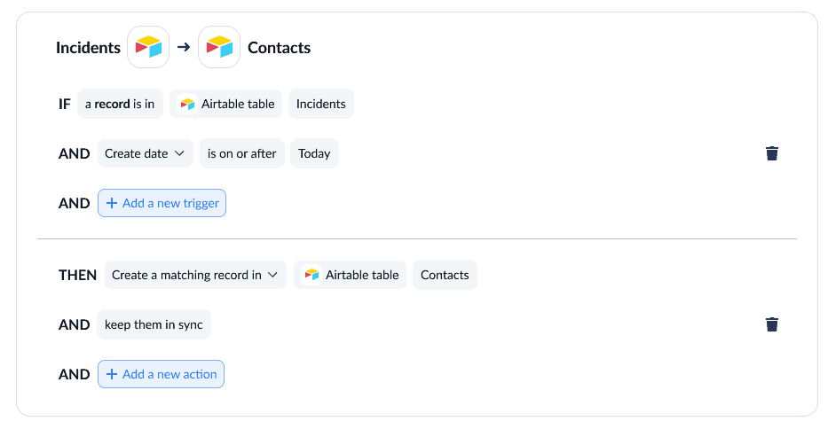828x429 pixels.
Task: Click the plus icon in Add a new trigger
Action: [112, 203]
